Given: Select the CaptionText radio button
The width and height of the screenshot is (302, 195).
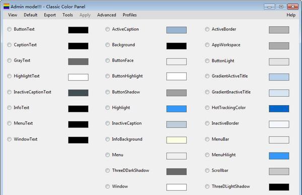Looking at the screenshot, I should coord(9,45).
